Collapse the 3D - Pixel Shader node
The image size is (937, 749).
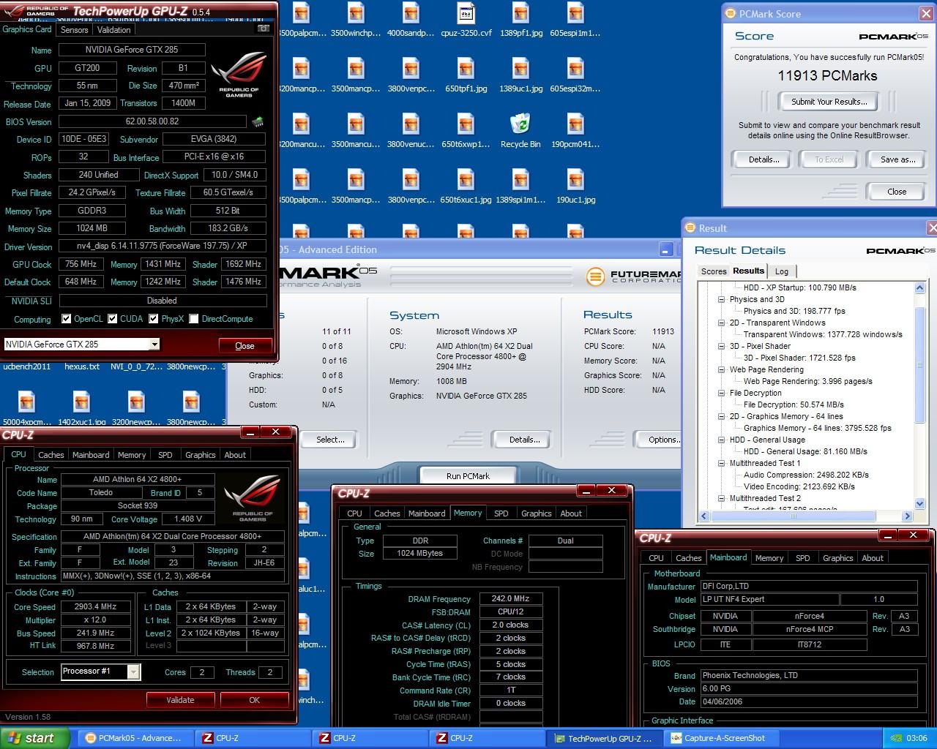click(x=721, y=346)
